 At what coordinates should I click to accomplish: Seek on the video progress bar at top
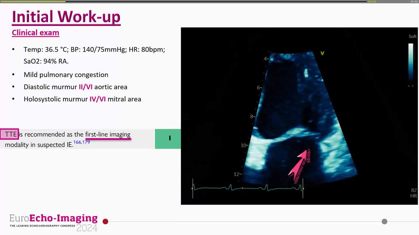209,1
